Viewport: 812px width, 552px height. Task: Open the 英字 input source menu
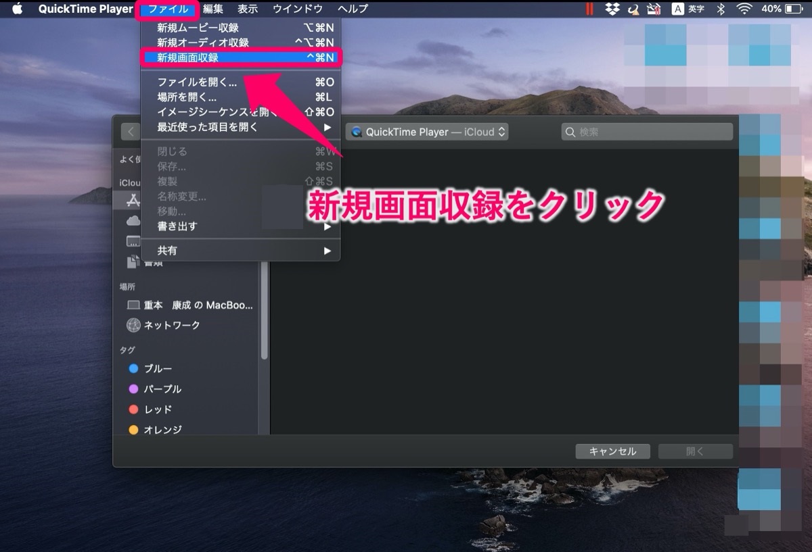click(x=688, y=9)
